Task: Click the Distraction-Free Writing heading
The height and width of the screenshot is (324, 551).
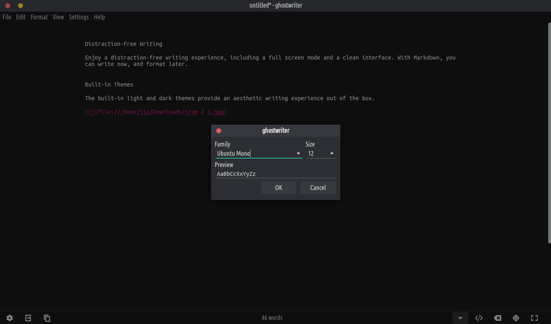Action: 124,44
